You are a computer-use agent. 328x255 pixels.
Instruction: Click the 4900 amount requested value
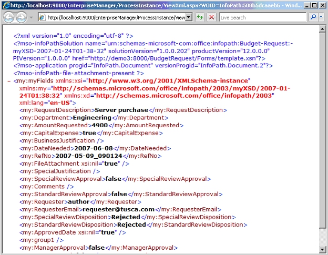tap(98, 126)
